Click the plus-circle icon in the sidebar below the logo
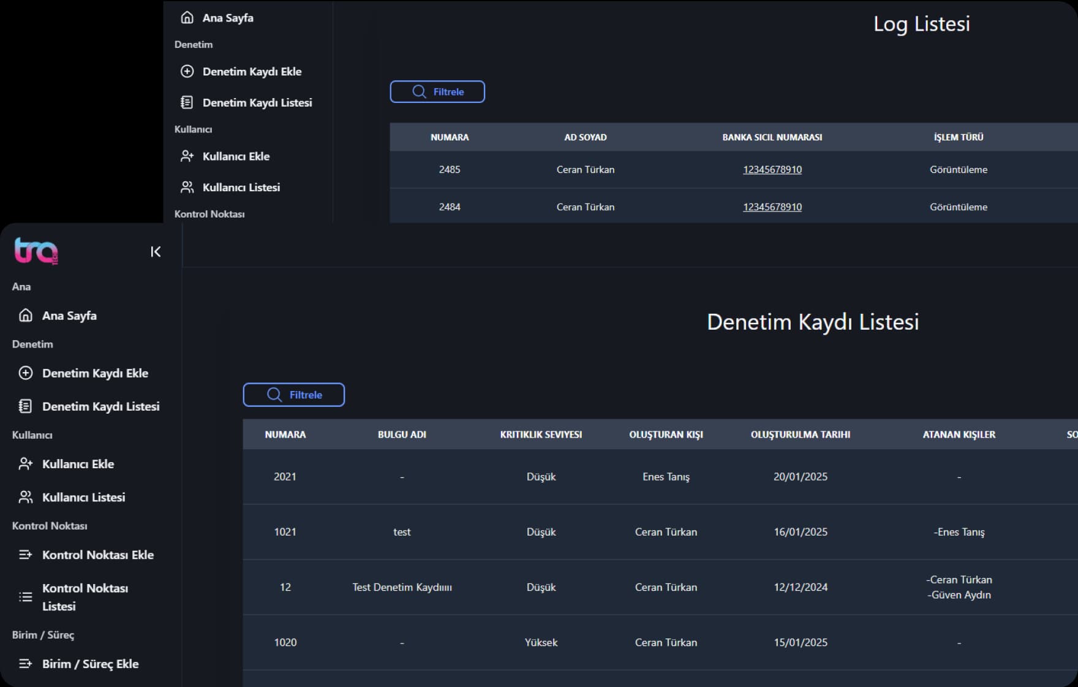 (26, 373)
